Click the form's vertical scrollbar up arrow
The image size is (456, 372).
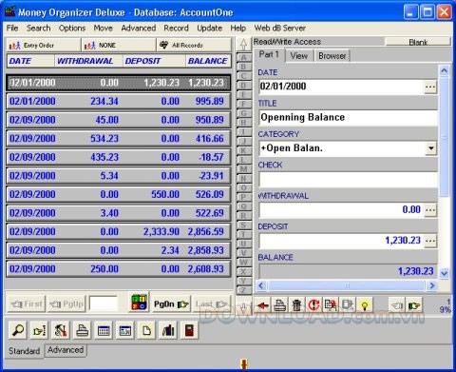(x=444, y=70)
